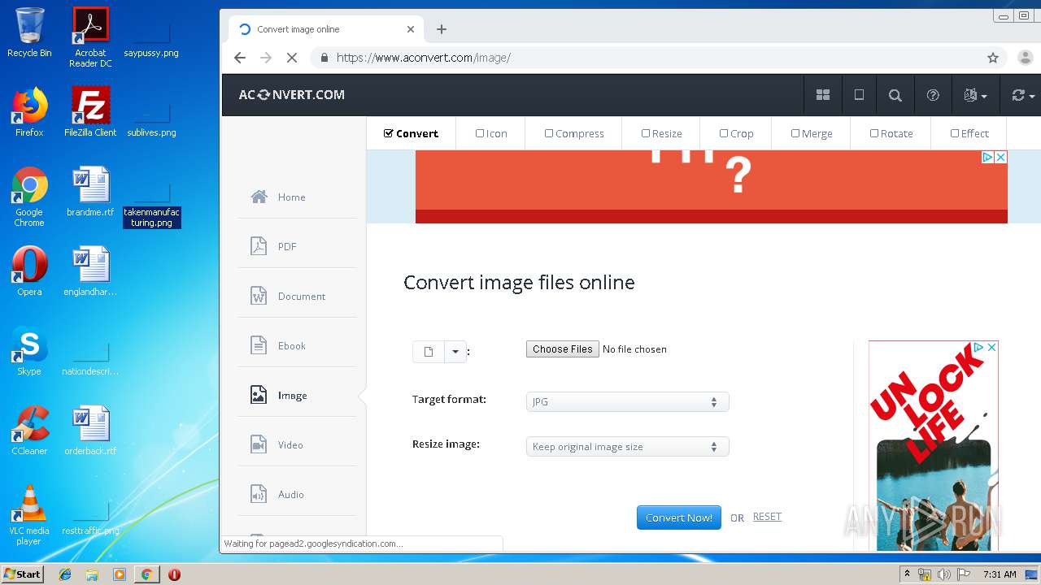Open the Windows Start button
Screen dimensions: 1041x585
tap(22, 574)
